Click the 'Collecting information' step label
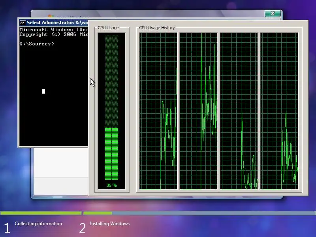The height and width of the screenshot is (237, 316). [x=38, y=224]
